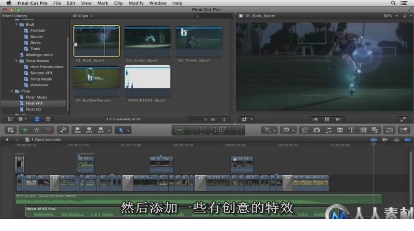Click the import media icon
414x231 pixels.
click(10, 130)
